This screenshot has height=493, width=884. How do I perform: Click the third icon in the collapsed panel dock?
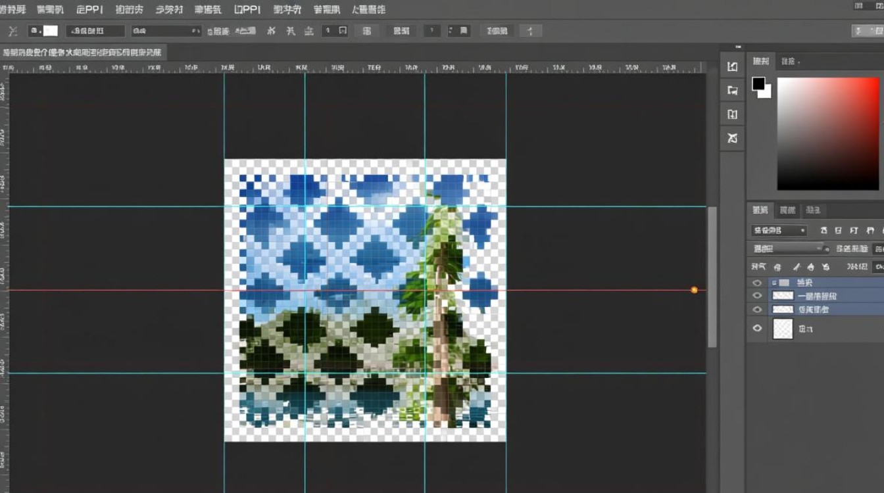coord(732,114)
